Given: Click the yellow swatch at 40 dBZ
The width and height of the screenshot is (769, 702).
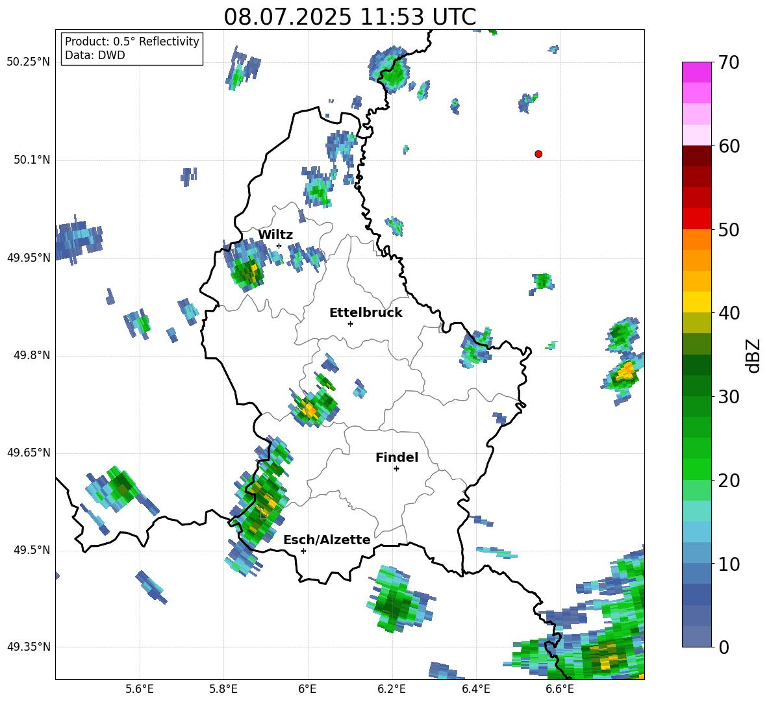Looking at the screenshot, I should pos(696,302).
